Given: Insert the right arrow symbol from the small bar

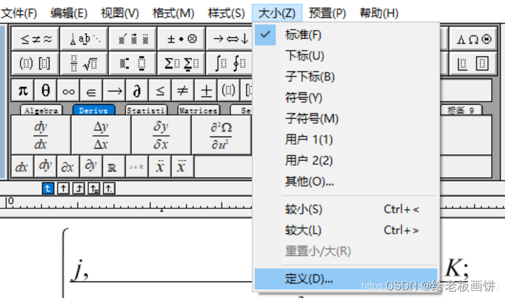Looking at the screenshot, I should [114, 90].
